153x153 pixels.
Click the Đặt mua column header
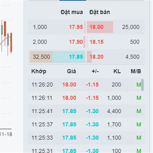click(72, 12)
